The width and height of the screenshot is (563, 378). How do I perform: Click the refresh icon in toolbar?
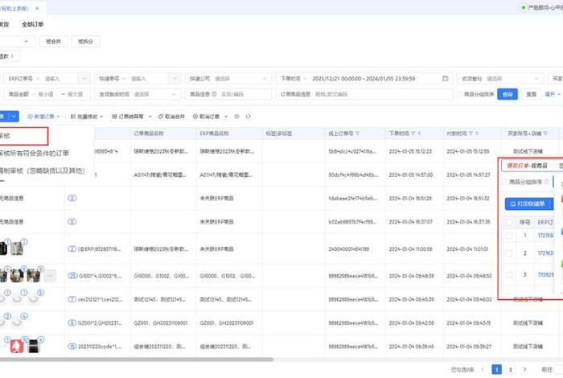click(x=248, y=117)
